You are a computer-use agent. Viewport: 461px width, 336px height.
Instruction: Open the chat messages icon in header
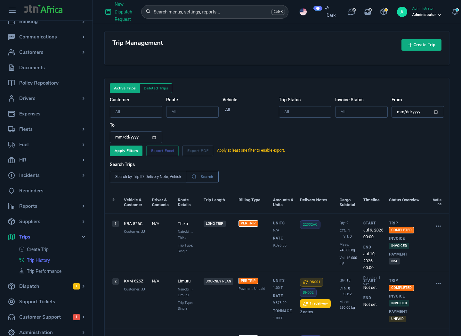click(352, 12)
